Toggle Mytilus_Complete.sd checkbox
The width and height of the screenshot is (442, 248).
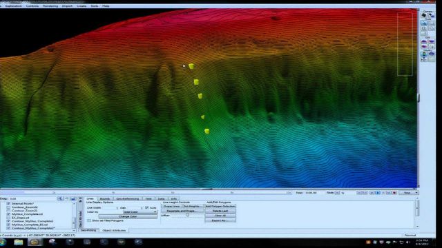coord(8,214)
